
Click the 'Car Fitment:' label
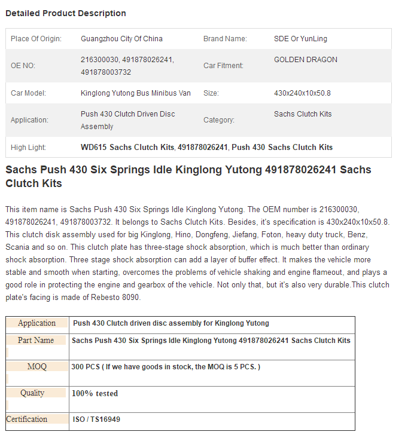coord(224,66)
